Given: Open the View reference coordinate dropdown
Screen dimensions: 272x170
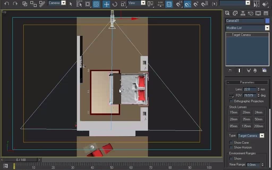Looking at the screenshot, I should click(143, 3).
